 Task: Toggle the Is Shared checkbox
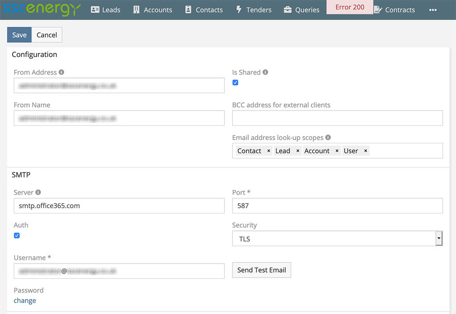pos(236,83)
